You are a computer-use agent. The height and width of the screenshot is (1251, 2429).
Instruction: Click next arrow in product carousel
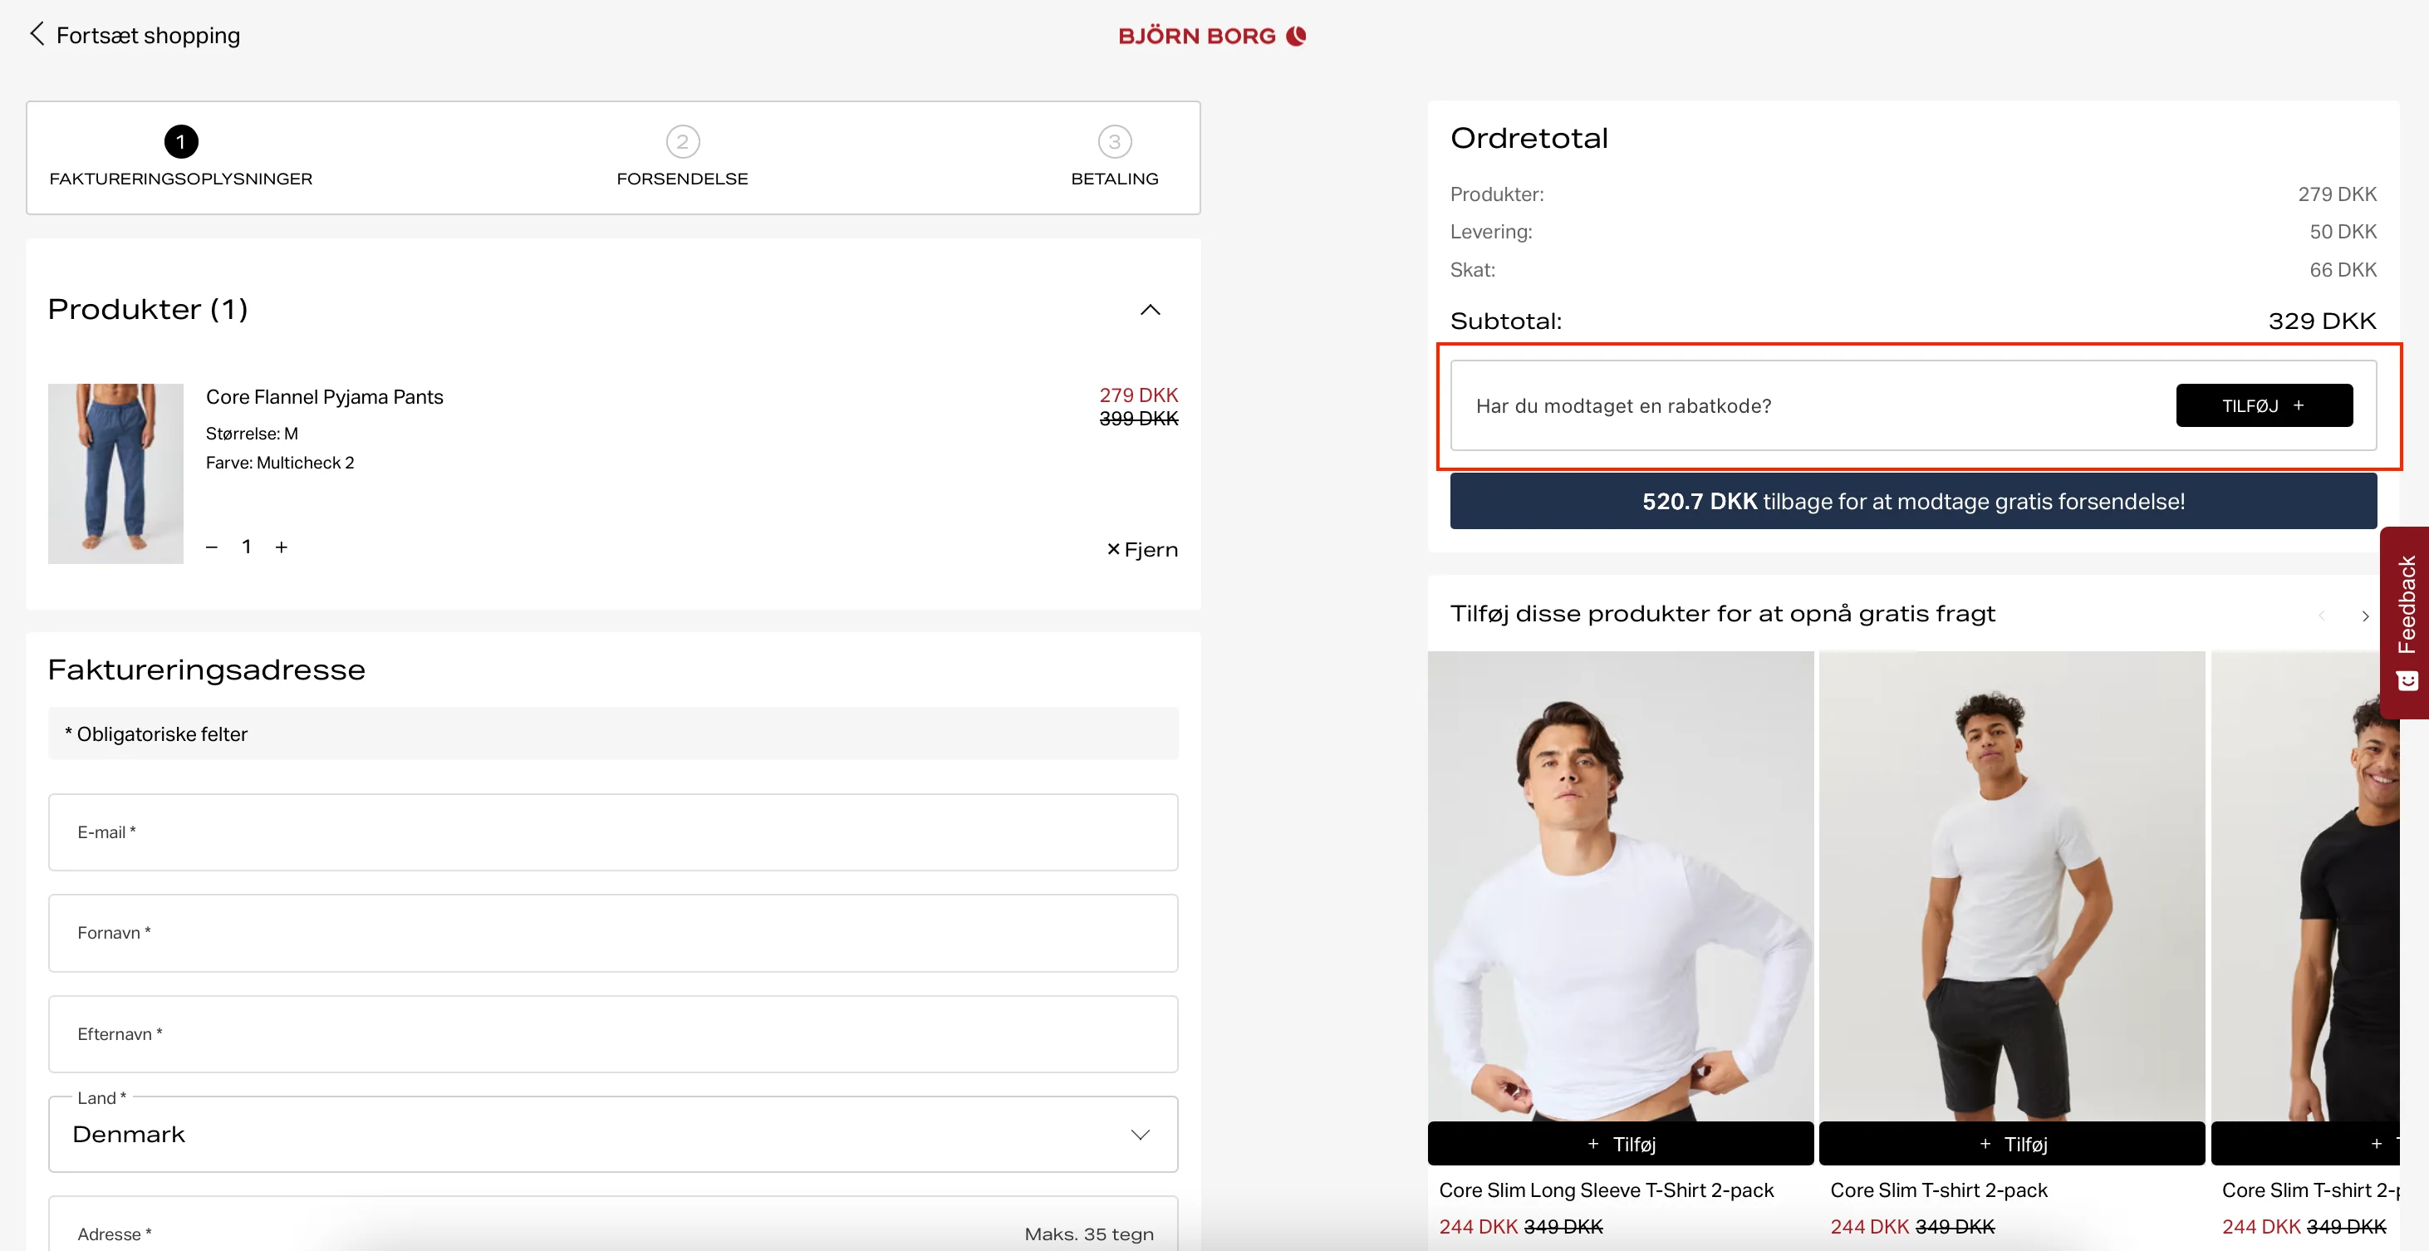pyautogui.click(x=2365, y=616)
